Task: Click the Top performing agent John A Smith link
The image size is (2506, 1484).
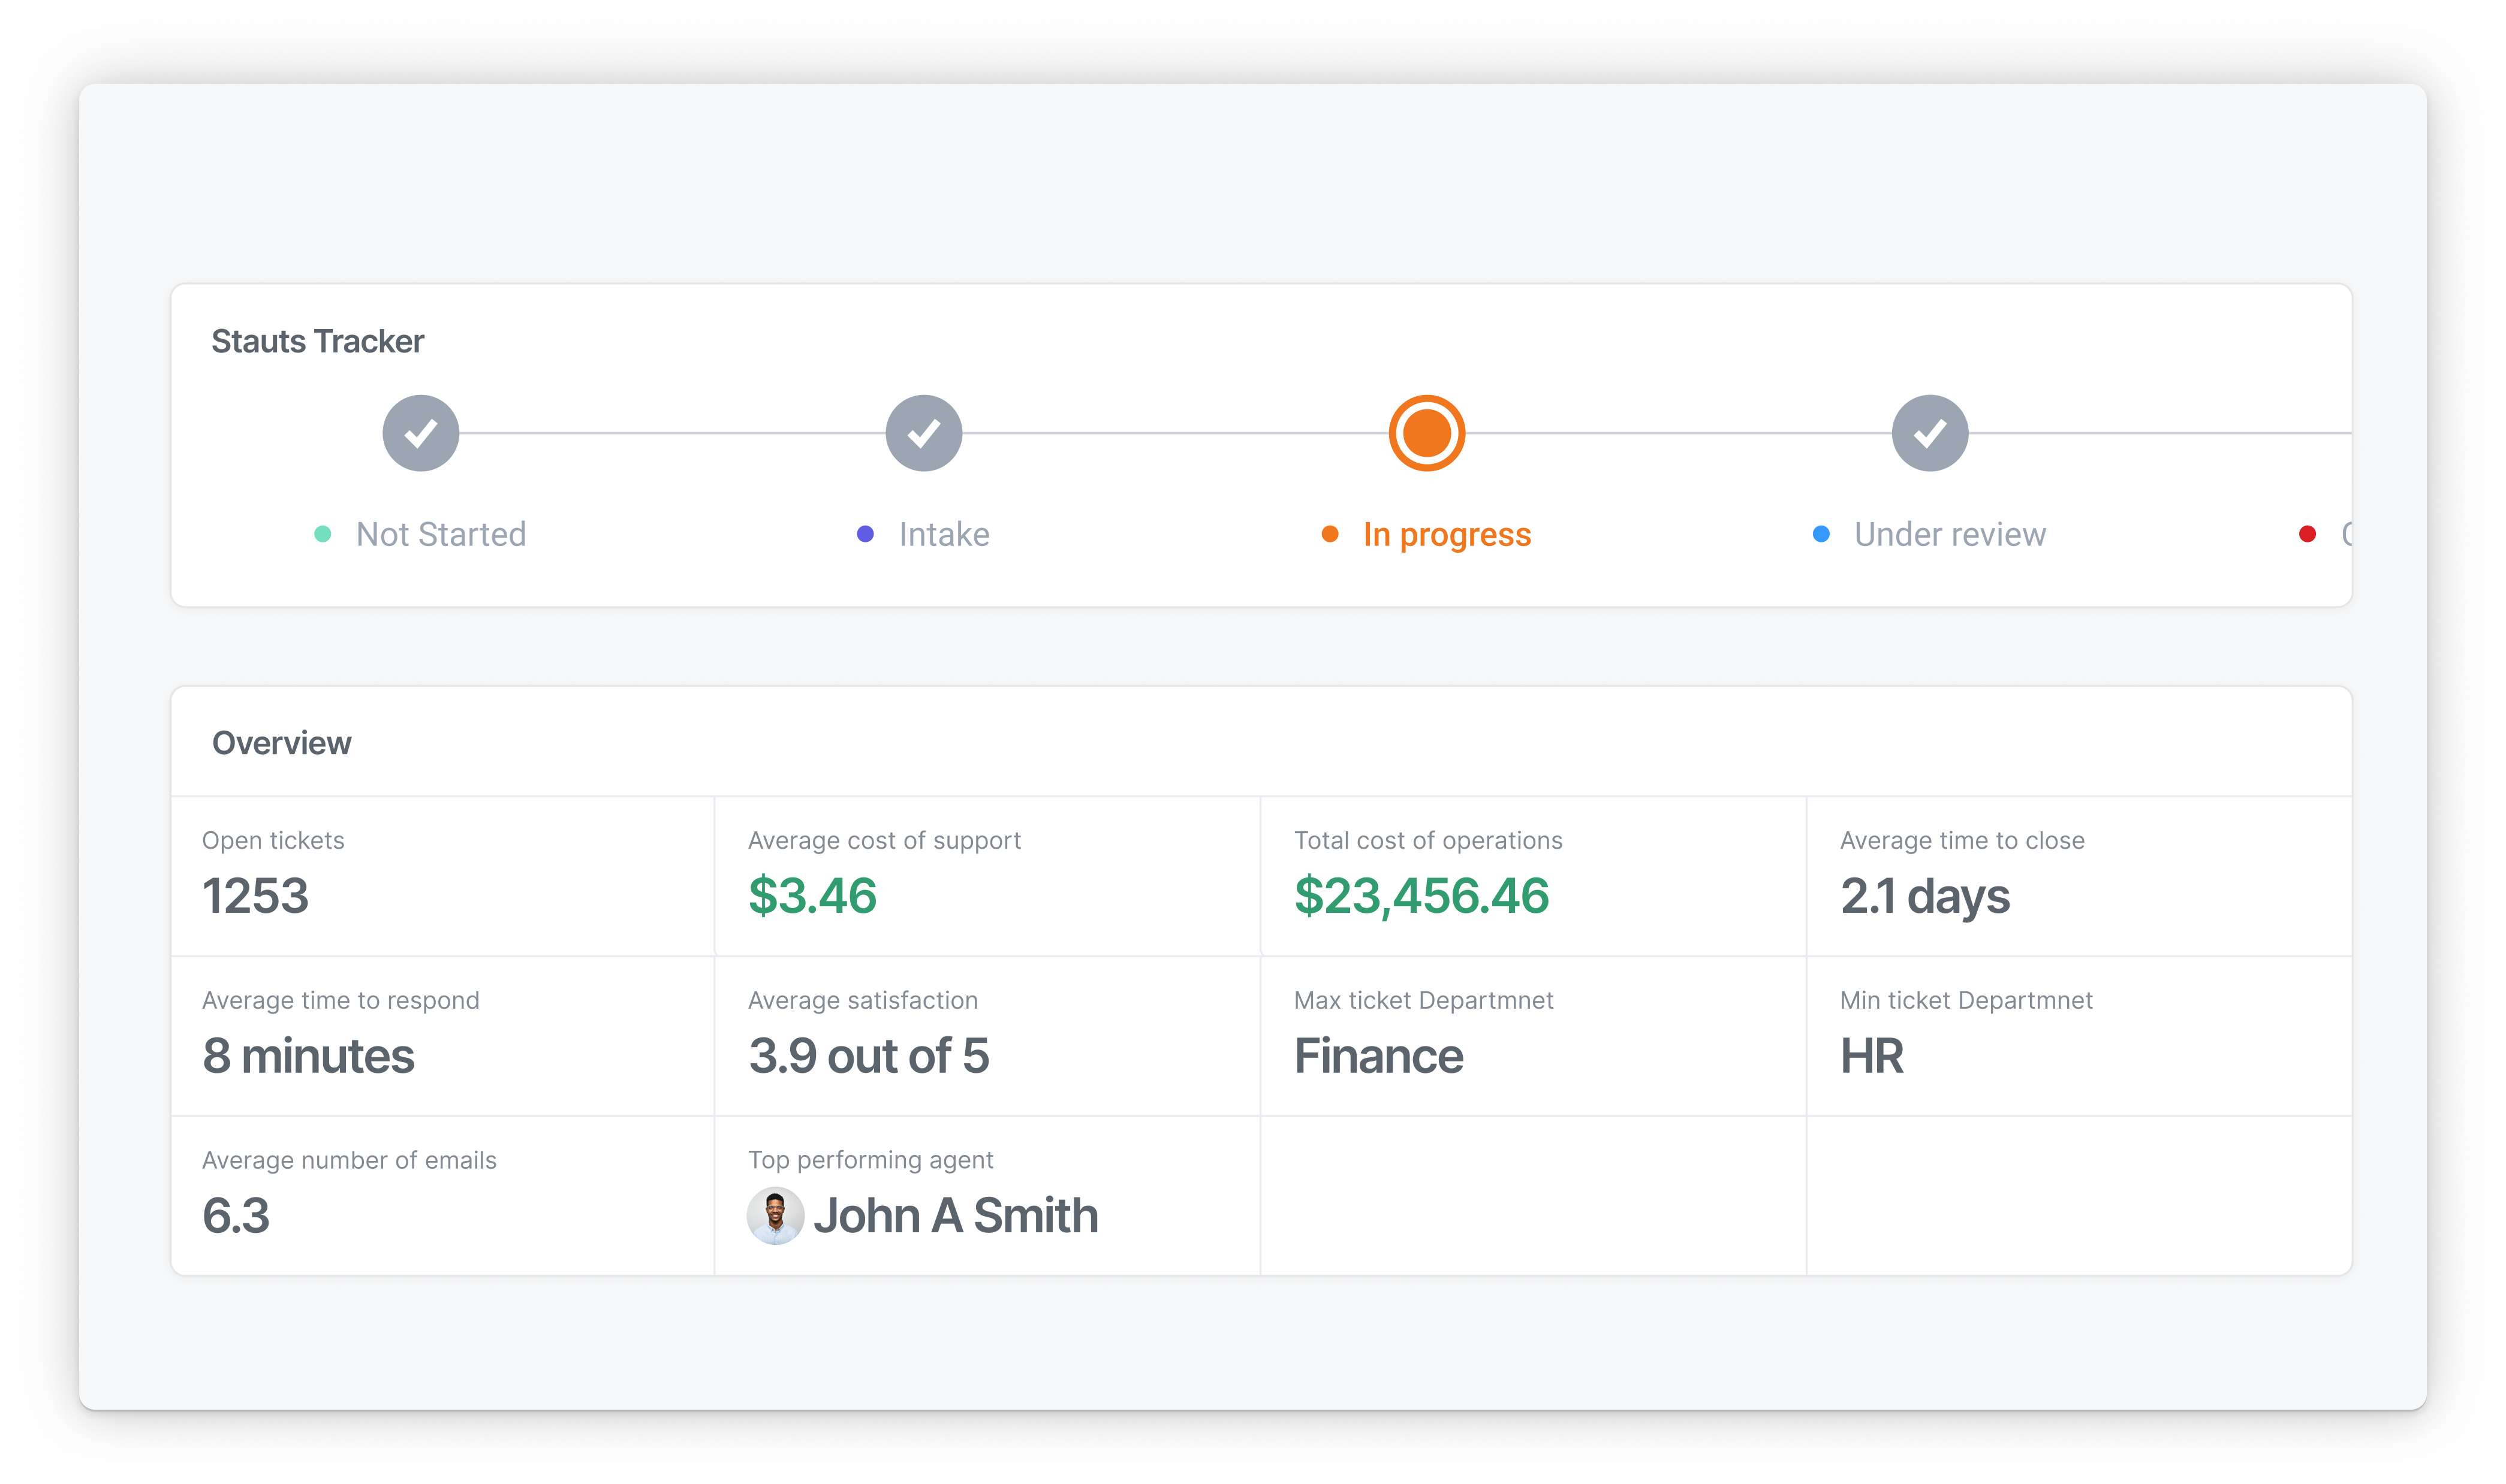Action: 957,1216
